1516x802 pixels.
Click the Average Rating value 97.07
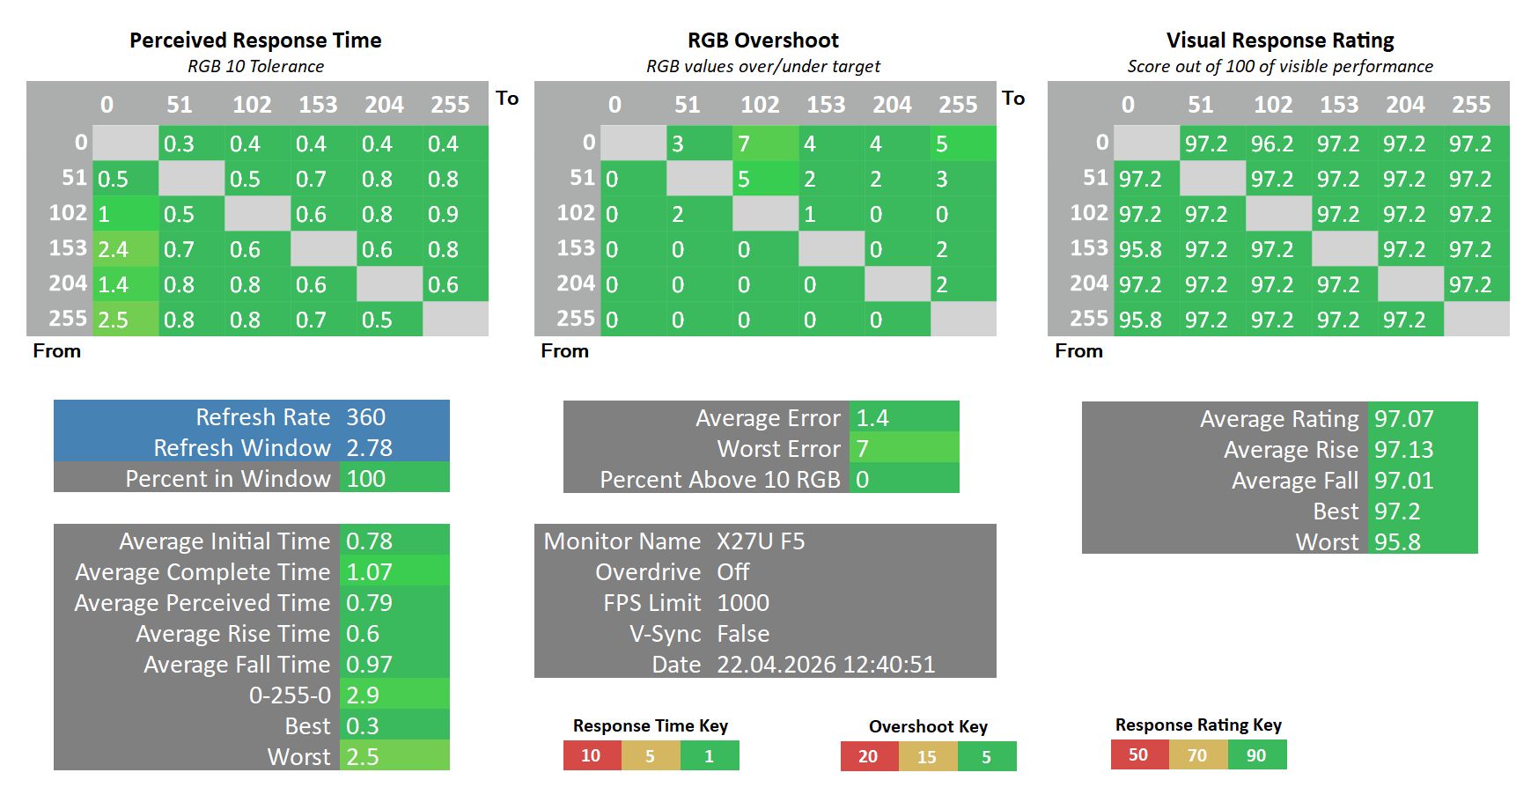[1422, 418]
